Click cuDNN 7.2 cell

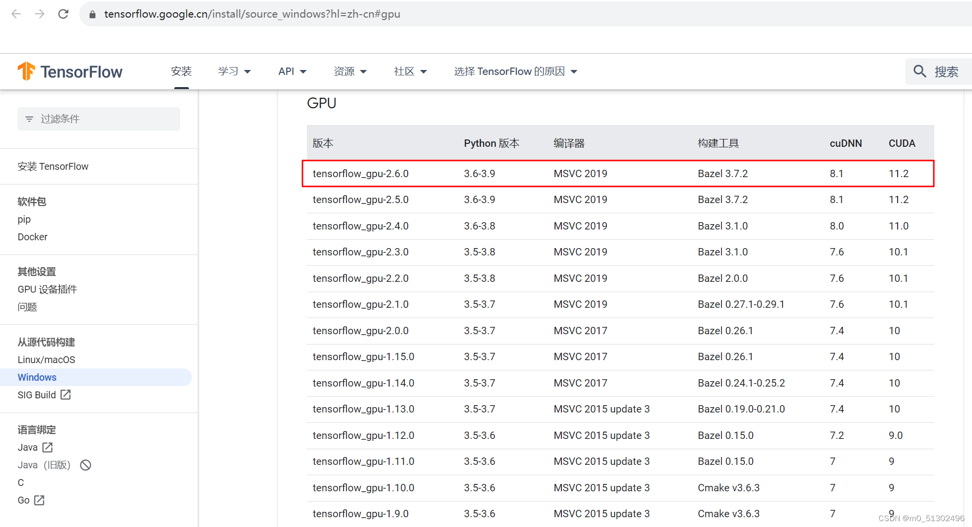(x=836, y=435)
